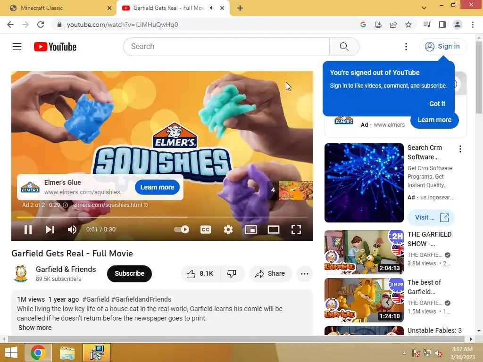Enter full screen mode
The height and width of the screenshot is (362, 483).
(x=296, y=230)
